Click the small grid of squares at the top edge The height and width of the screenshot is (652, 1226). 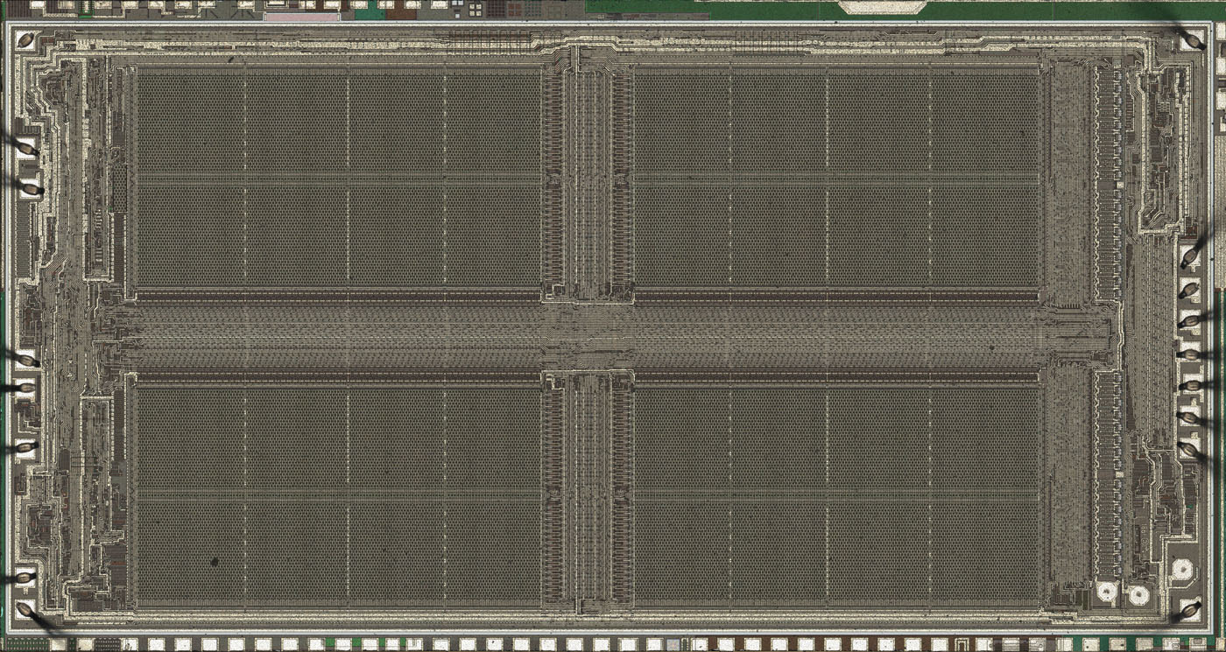[x=475, y=10]
